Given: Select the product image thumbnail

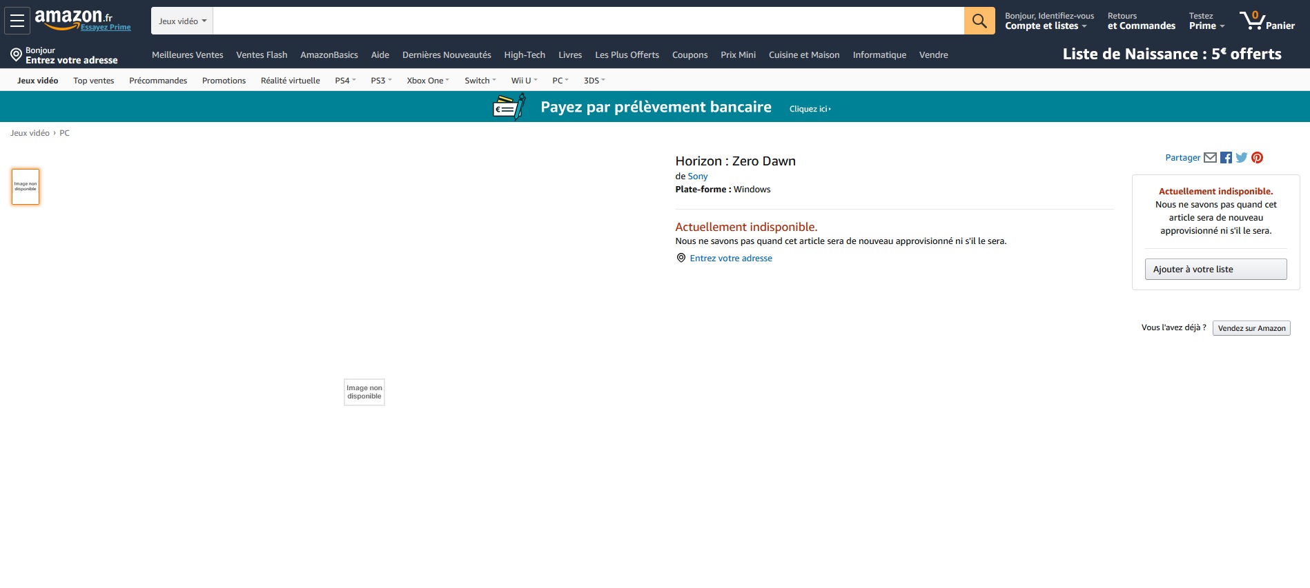Looking at the screenshot, I should (x=26, y=187).
